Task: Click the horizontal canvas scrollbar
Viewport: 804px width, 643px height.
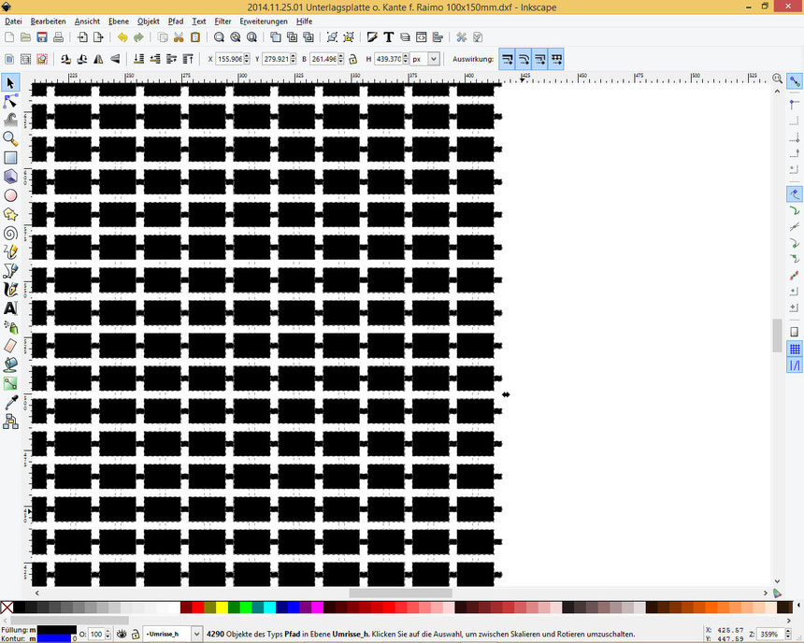Action: (400, 593)
